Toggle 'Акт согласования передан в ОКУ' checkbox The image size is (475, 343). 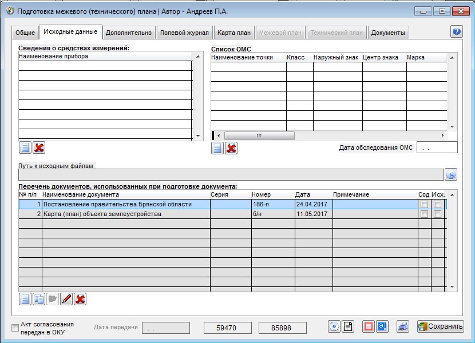click(15, 328)
